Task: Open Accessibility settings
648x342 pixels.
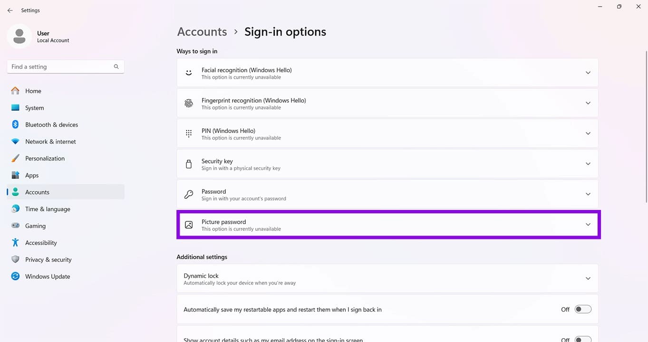Action: tap(66, 243)
